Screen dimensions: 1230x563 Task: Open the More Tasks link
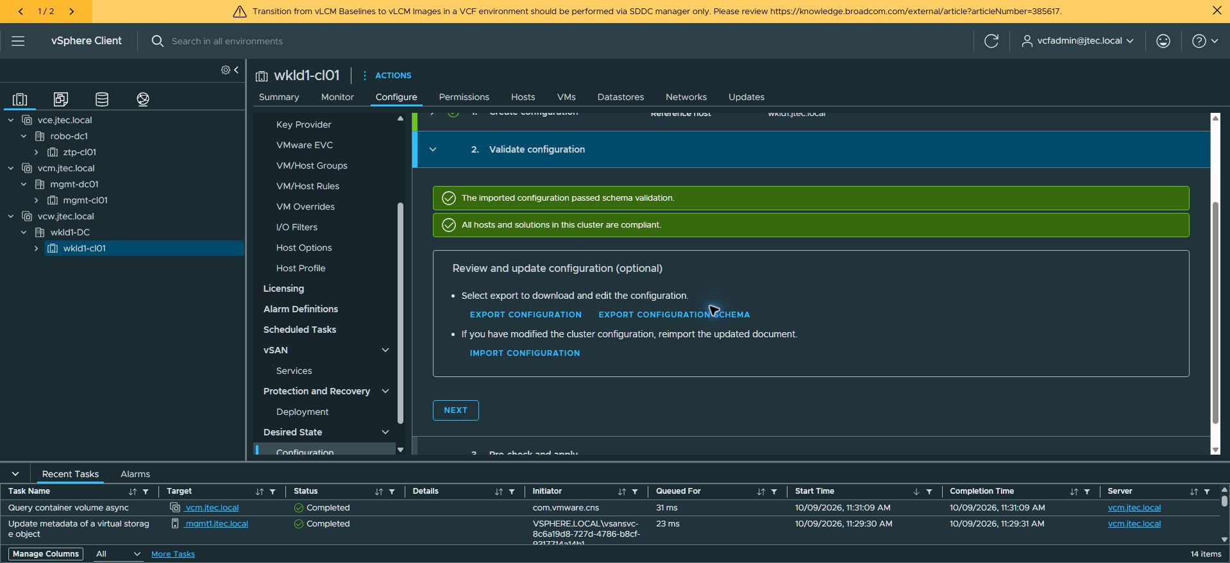(x=173, y=554)
